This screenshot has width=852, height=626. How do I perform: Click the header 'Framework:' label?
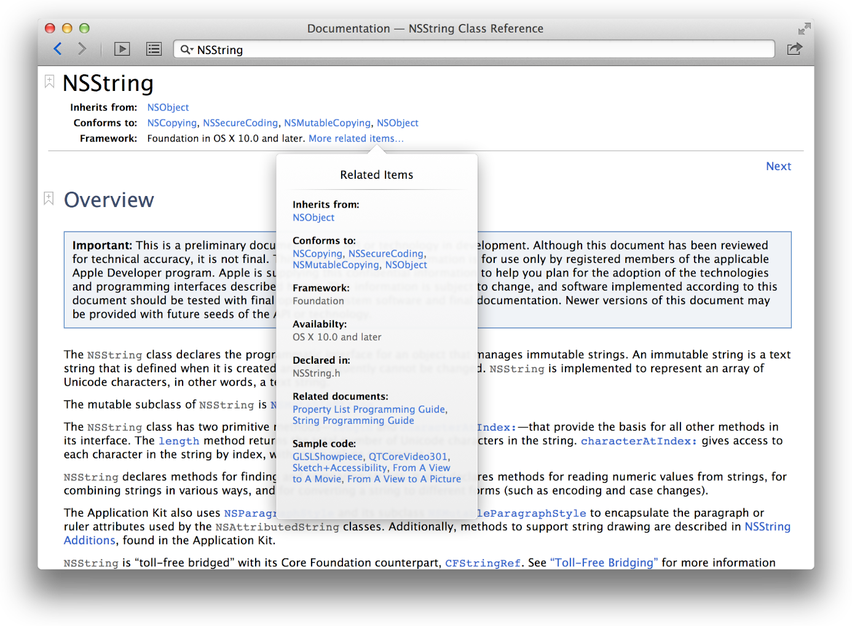pyautogui.click(x=109, y=139)
